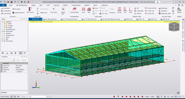This screenshot has height=99, width=185.
Task: Open the Loadcases dialog
Action: tap(5, 8)
